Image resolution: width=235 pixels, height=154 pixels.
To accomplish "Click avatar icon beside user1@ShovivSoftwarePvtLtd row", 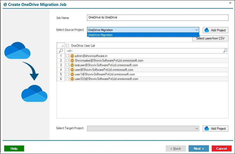I will coord(72,74).
